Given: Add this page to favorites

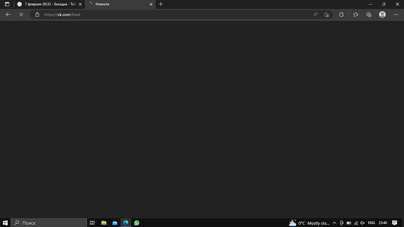Looking at the screenshot, I should coord(326,15).
